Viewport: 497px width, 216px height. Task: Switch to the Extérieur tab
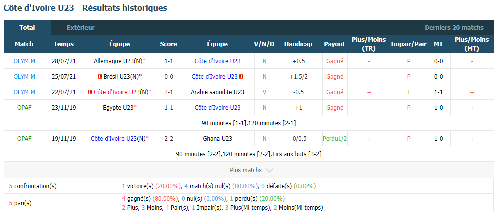(81, 28)
